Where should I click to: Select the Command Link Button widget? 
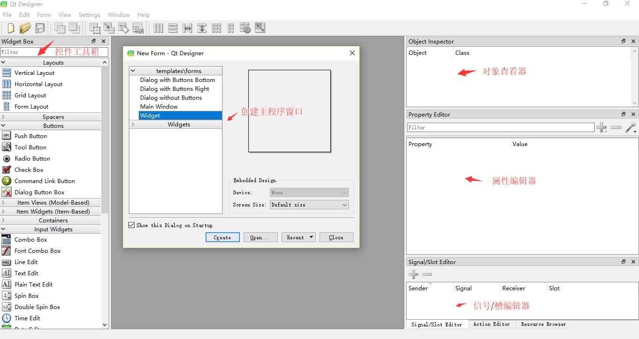point(45,181)
